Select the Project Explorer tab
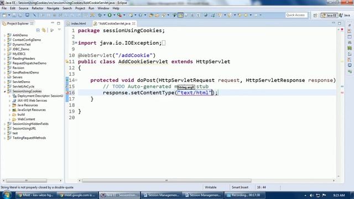The height and width of the screenshot is (199, 354). 18,23
